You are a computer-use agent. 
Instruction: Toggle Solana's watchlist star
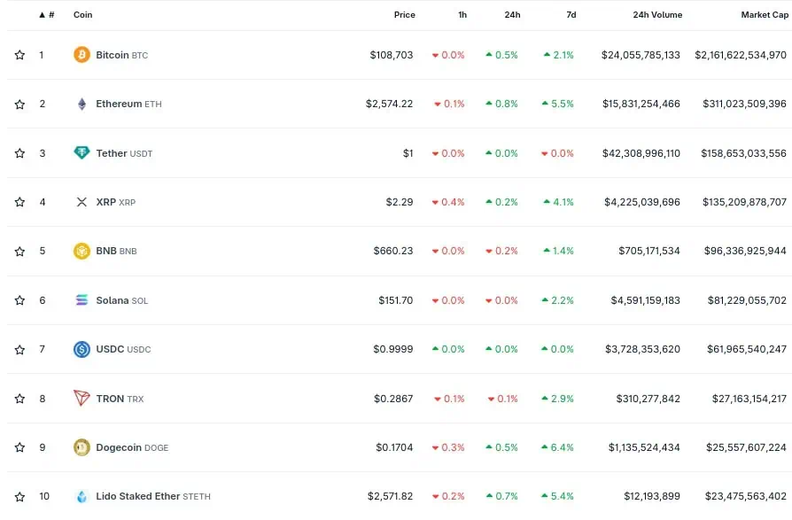19,300
